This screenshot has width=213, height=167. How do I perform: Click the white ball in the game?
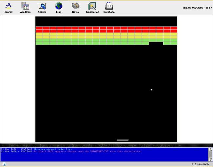click(x=151, y=89)
